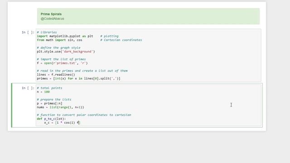Click the 'p = primes[:n]' line
290x163 pixels.
(49, 104)
